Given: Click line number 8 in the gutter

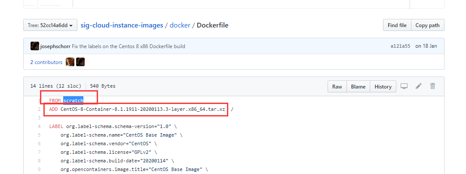Looking at the screenshot, I should point(39,161).
